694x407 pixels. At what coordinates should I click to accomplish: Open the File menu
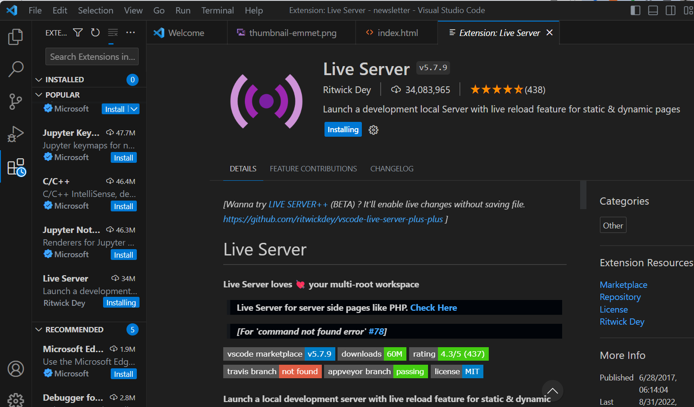(35, 10)
